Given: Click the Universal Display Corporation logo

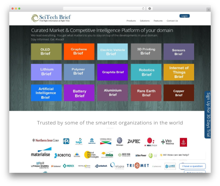Looking at the screenshot, I should [106, 141].
